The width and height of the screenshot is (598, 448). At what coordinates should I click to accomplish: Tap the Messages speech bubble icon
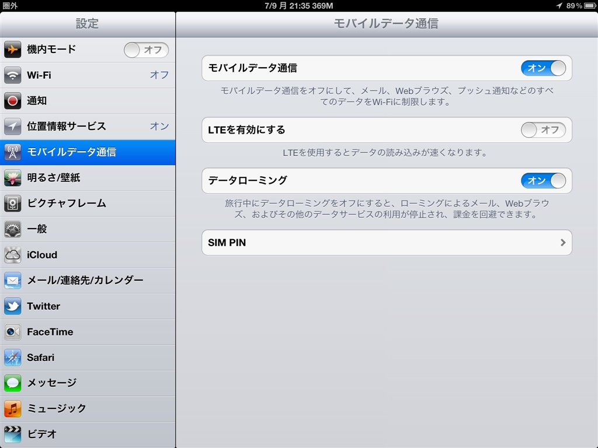[x=13, y=383]
